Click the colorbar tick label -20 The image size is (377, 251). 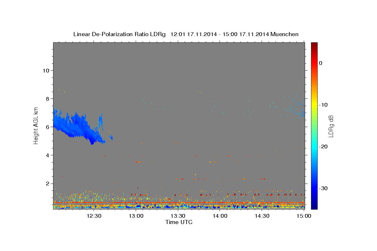pyautogui.click(x=323, y=147)
